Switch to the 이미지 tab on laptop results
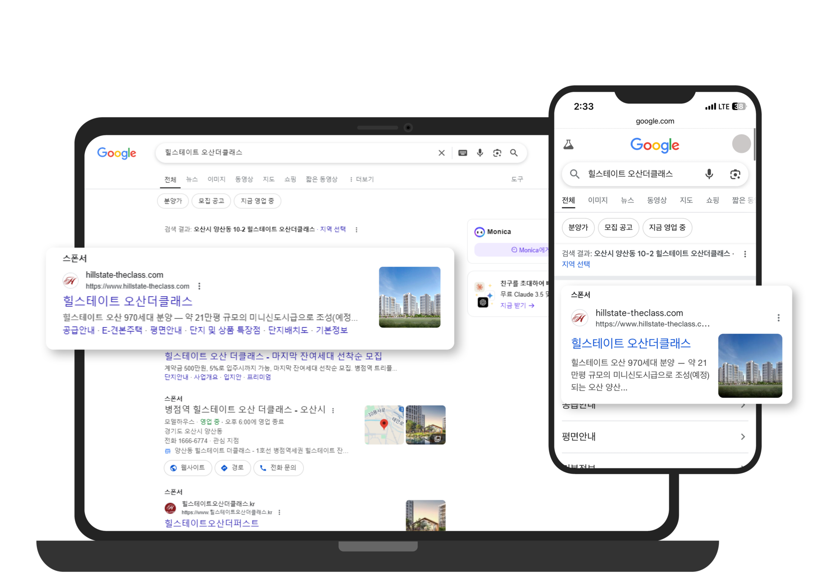Viewport: 821px width, 580px height. coord(216,179)
